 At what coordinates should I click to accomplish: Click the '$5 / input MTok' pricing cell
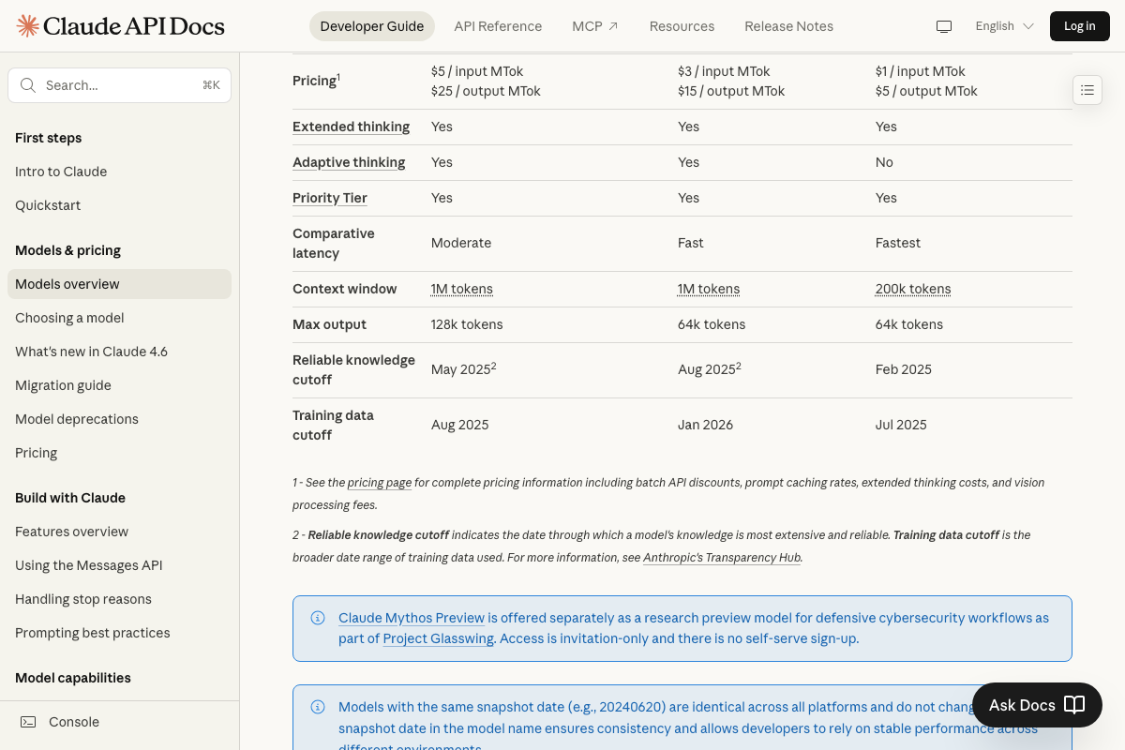479,71
